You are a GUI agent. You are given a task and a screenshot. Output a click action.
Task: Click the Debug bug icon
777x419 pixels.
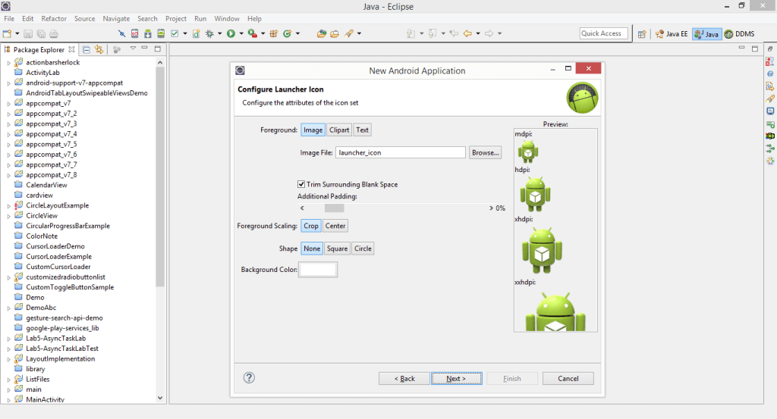(209, 33)
